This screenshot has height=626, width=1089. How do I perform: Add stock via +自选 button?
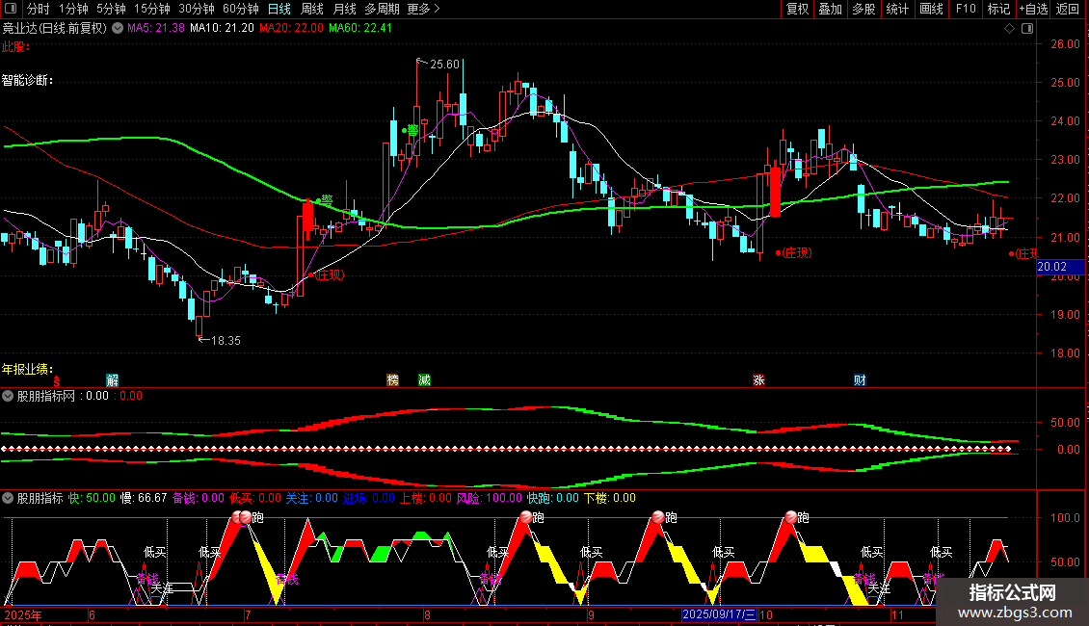point(1033,9)
